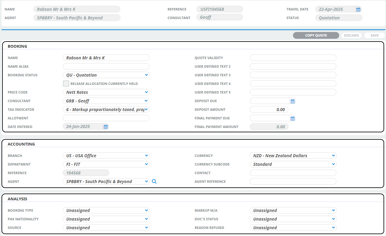
Task: Click the Agent search magnifier icon
Action: (154, 182)
